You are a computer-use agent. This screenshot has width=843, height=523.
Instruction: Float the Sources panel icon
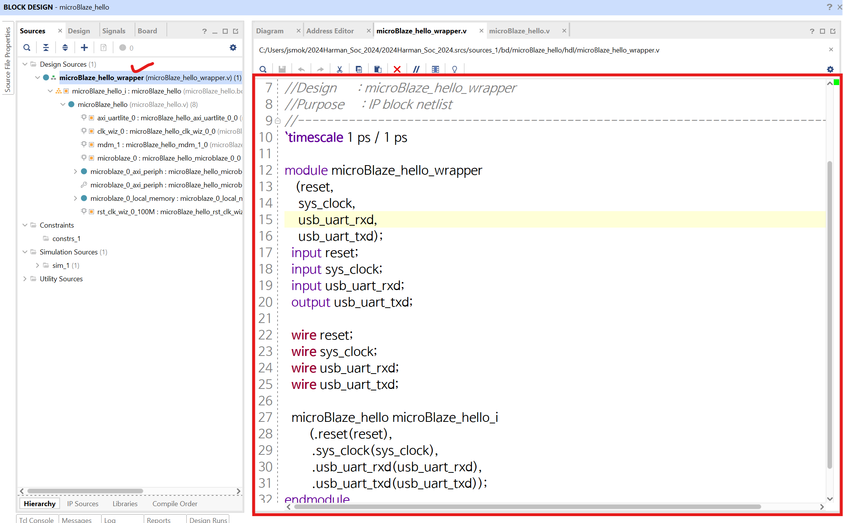236,31
